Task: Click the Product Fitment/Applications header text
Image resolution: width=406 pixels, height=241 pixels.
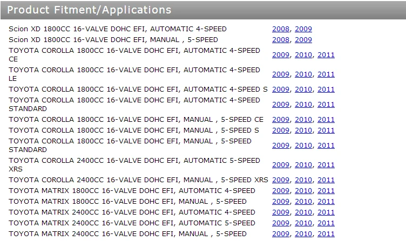Action: tap(89, 10)
